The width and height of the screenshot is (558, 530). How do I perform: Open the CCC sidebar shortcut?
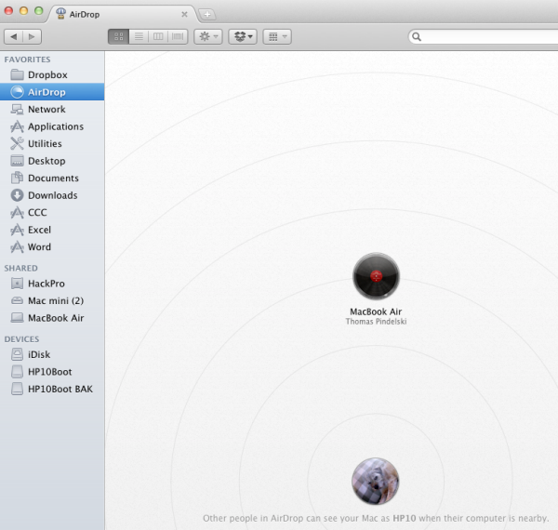point(52,212)
